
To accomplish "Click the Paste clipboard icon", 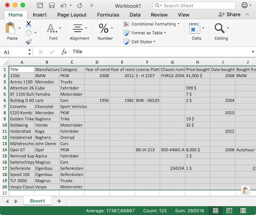I will 10,28.
